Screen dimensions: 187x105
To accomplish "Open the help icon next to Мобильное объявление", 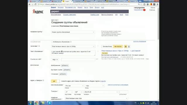I will point(71,42).
